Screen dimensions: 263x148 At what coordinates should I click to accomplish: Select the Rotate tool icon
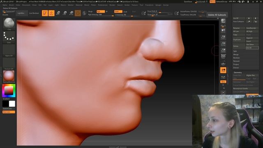[71, 13]
